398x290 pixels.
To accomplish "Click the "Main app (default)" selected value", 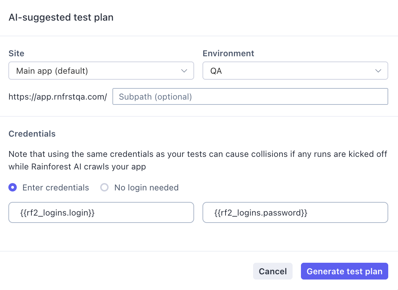I will coord(52,71).
